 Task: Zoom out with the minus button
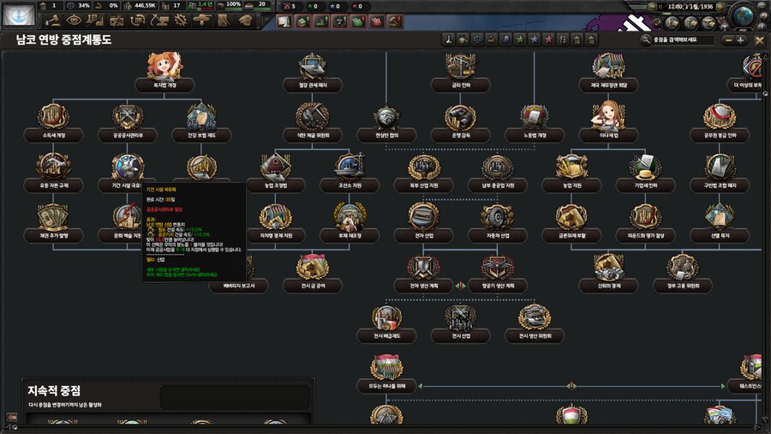tap(727, 39)
